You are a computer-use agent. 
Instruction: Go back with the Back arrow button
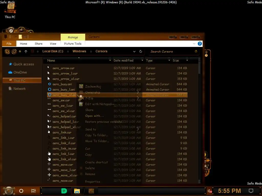tap(7, 52)
